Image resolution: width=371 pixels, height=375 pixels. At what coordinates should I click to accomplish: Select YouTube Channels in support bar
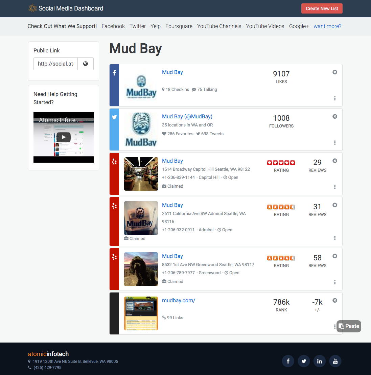[219, 26]
